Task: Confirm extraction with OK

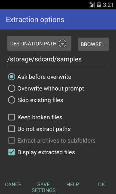Action: 101,185
